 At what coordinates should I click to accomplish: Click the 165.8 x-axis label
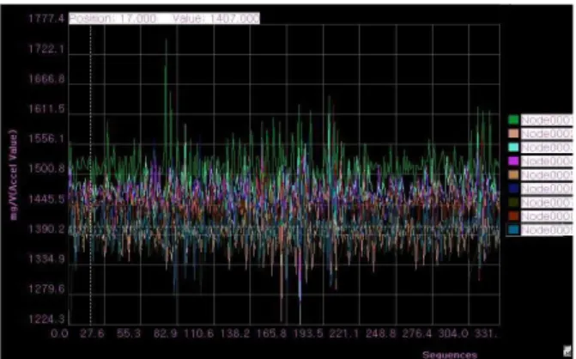[271, 333]
